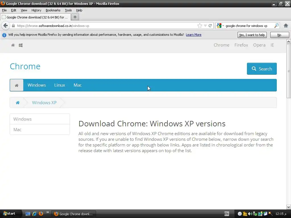Click Show Desktop quick launch icon

[28, 214]
